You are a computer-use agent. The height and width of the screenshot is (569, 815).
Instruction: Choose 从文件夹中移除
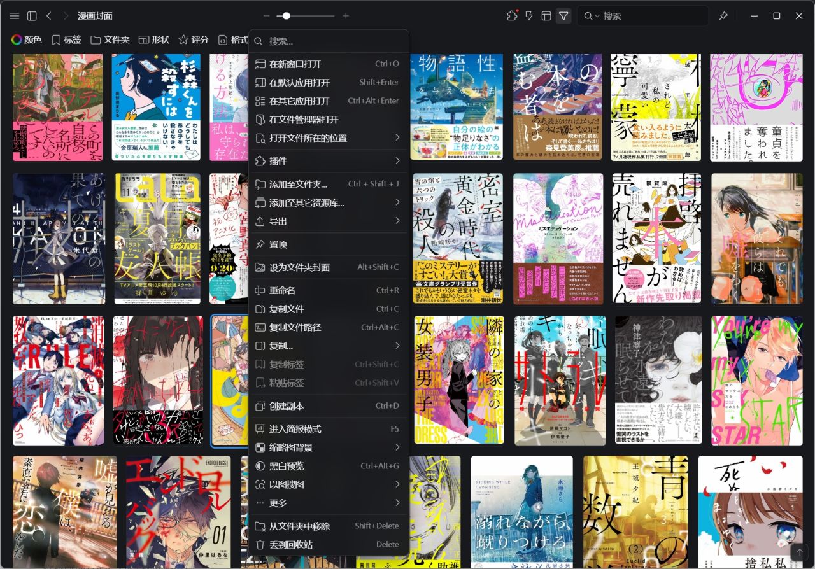click(x=329, y=526)
